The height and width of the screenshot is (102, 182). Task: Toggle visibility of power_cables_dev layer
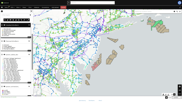(x=4, y=55)
